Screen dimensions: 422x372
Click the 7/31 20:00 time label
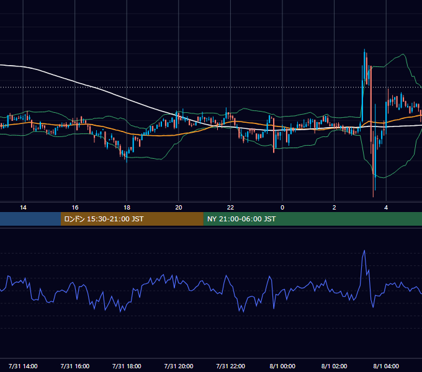[179, 366]
